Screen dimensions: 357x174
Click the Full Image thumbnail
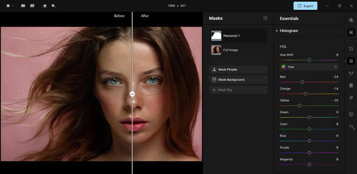[216, 50]
